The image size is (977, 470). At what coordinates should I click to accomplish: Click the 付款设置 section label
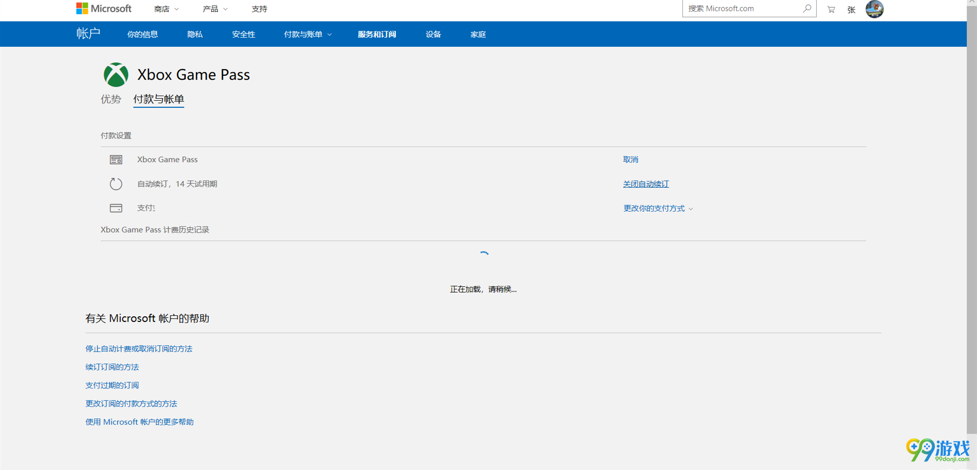coord(116,135)
